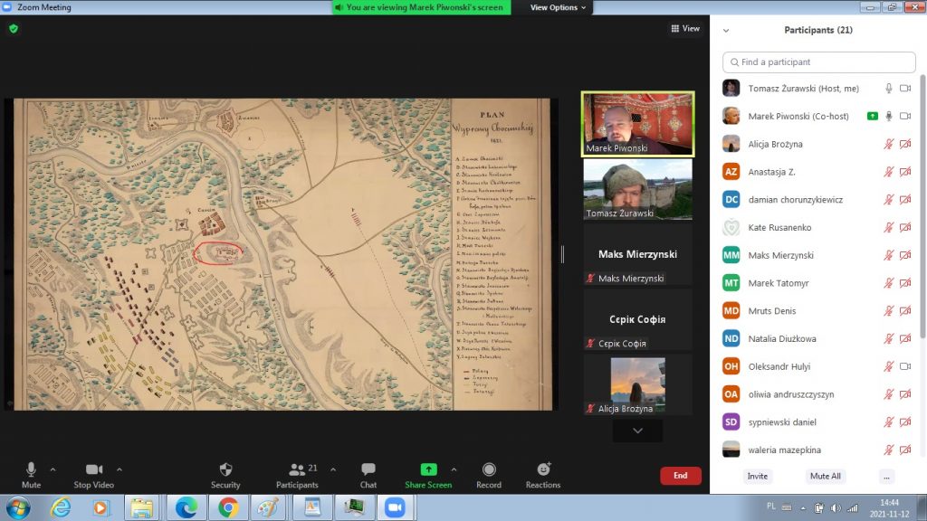The height and width of the screenshot is (521, 927).
Task: Expand video options arrow beside Stop Video
Action: (119, 469)
